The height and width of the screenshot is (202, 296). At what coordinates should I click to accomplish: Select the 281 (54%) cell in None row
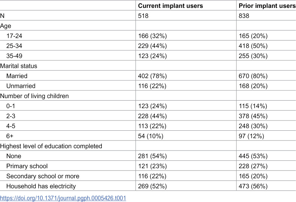click(x=153, y=156)
